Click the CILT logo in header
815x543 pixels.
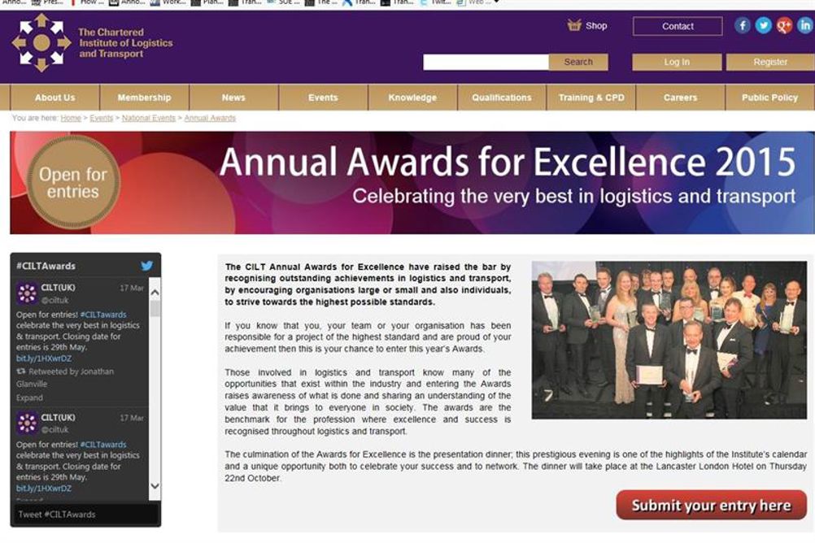[x=41, y=42]
